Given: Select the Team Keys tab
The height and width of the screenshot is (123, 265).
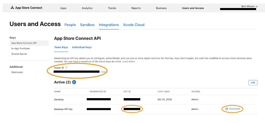Looking at the screenshot, I should point(61,47).
